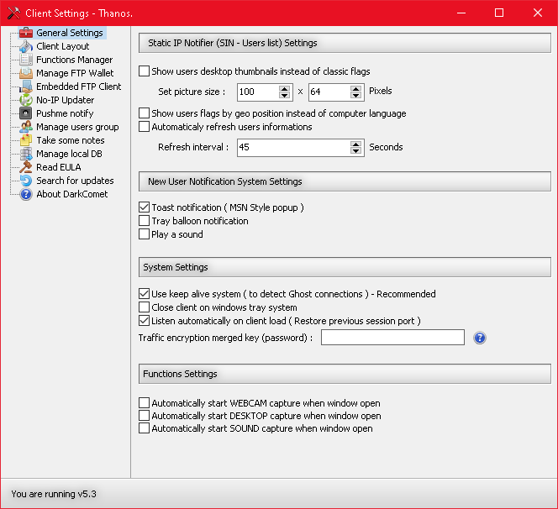Screen dimensions: 558x509
Task: Enable Show users desktop thumbnails checkbox
Action: click(x=145, y=71)
